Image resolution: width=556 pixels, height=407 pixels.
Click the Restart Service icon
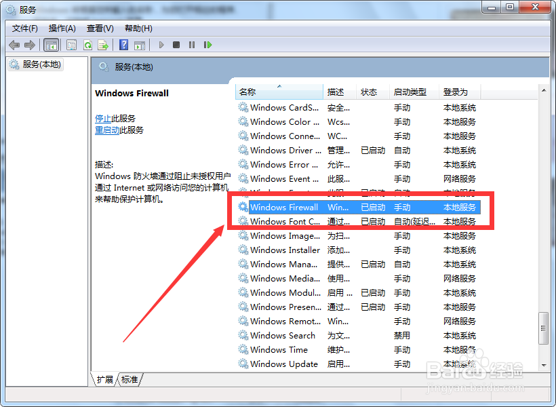pyautogui.click(x=207, y=45)
